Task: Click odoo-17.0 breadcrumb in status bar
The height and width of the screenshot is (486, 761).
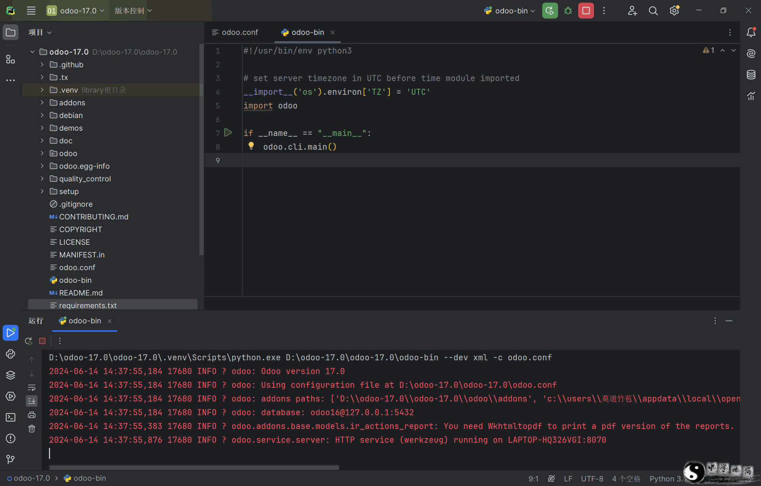Action: [29, 478]
